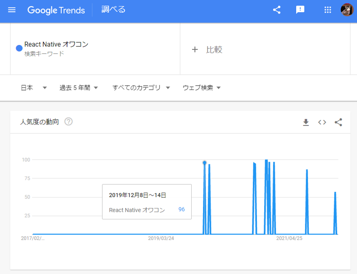Image resolution: width=357 pixels, height=274 pixels.
Task: Click the 75 y-axis value label
Action: point(27,178)
